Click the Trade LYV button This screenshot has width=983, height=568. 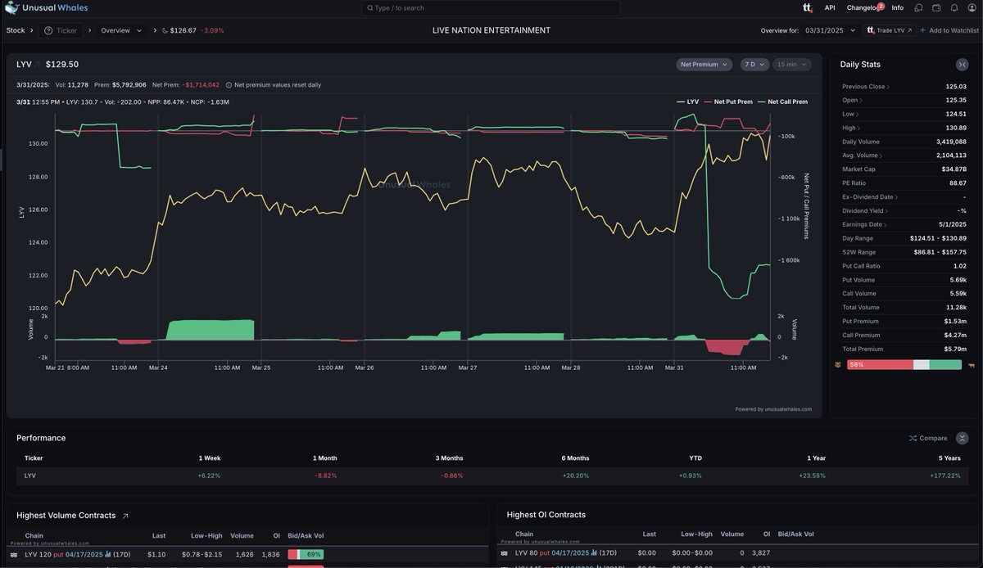(889, 29)
